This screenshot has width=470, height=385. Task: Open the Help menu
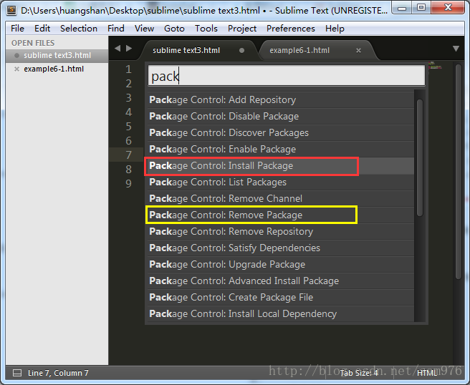[x=335, y=29]
